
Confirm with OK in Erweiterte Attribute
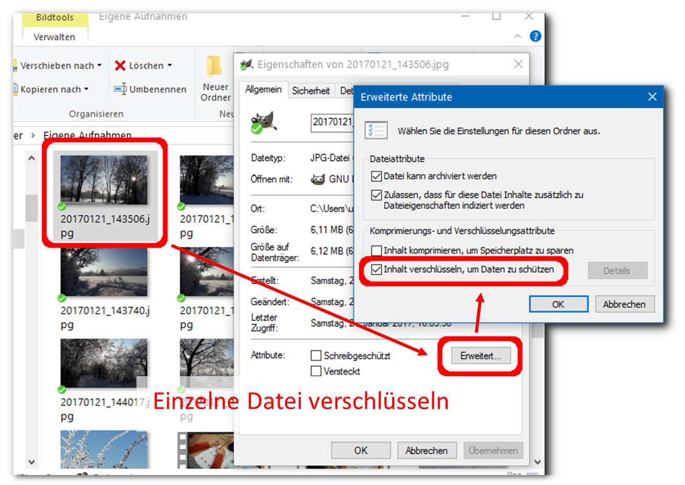558,304
